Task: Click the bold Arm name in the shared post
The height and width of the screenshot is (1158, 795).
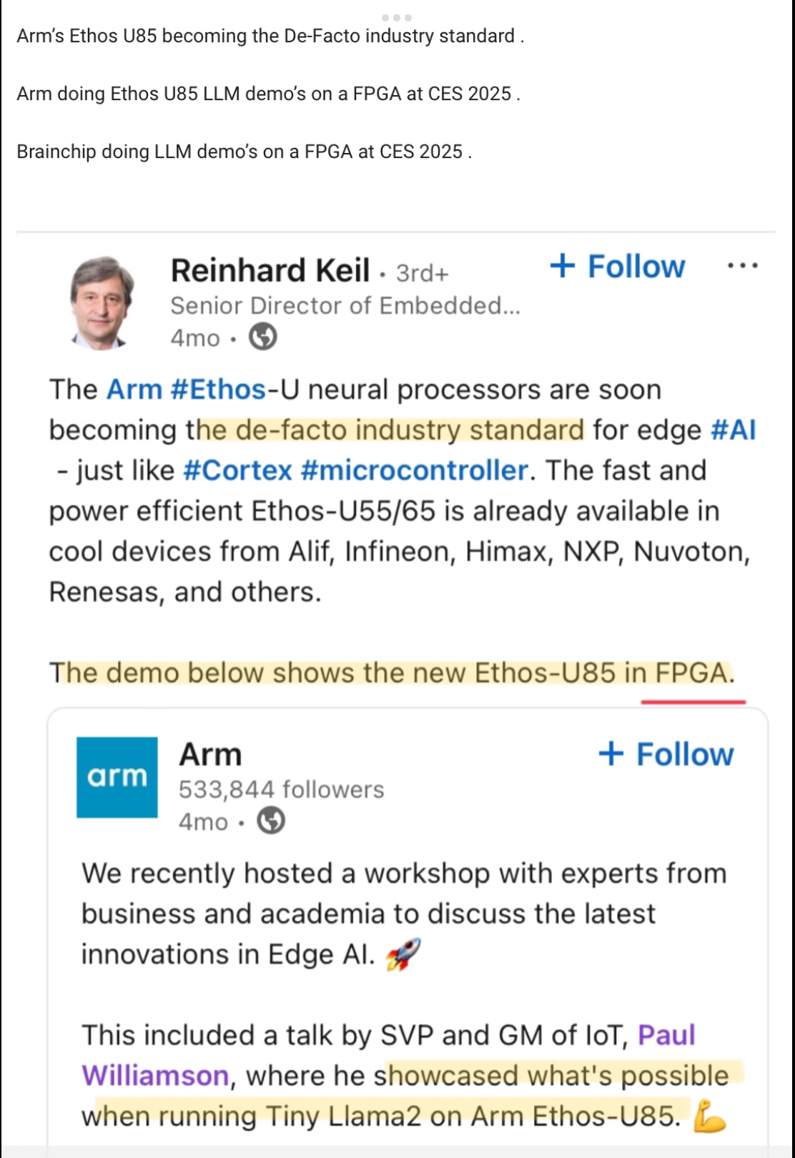Action: pyautogui.click(x=210, y=755)
